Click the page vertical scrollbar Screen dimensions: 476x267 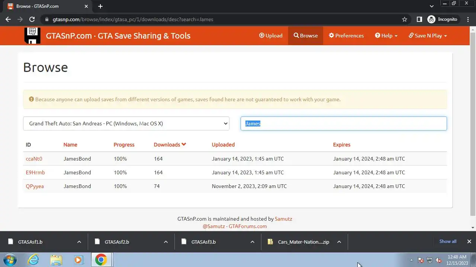pos(473,123)
